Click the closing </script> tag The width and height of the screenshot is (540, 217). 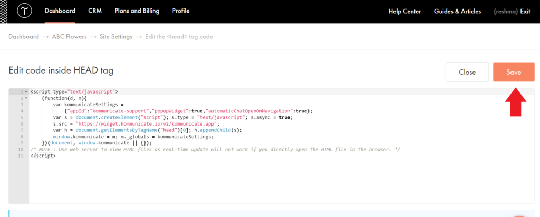coord(43,156)
